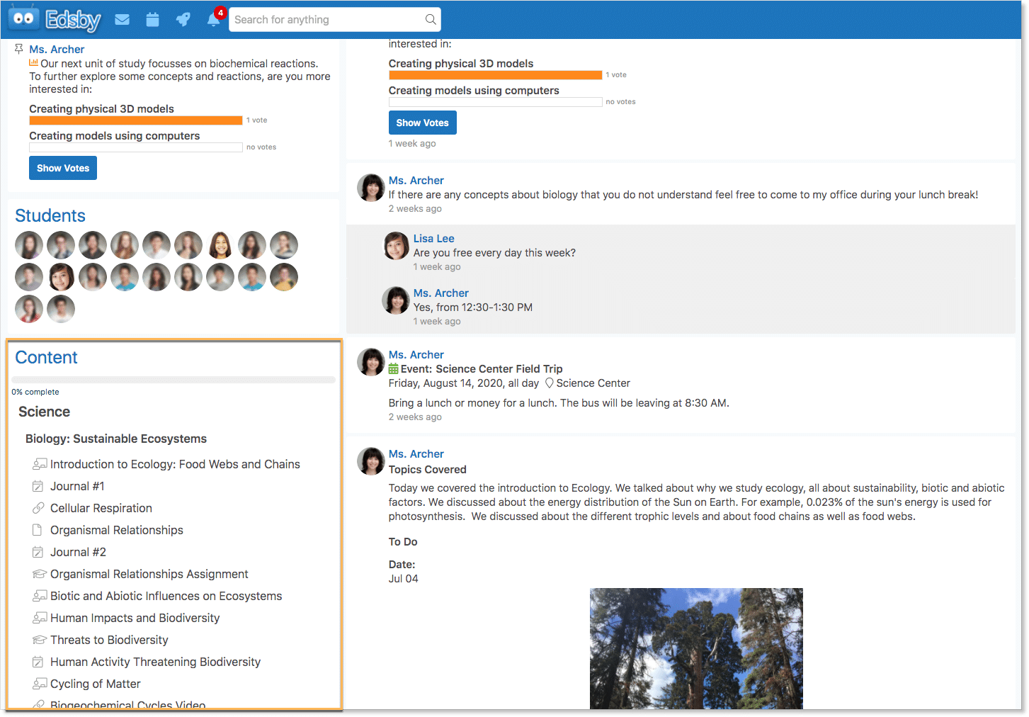This screenshot has height=717, width=1029.
Task: Open the forest trees photo thumbnail
Action: pos(696,648)
